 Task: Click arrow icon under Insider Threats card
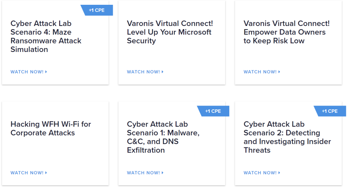pos(279,173)
